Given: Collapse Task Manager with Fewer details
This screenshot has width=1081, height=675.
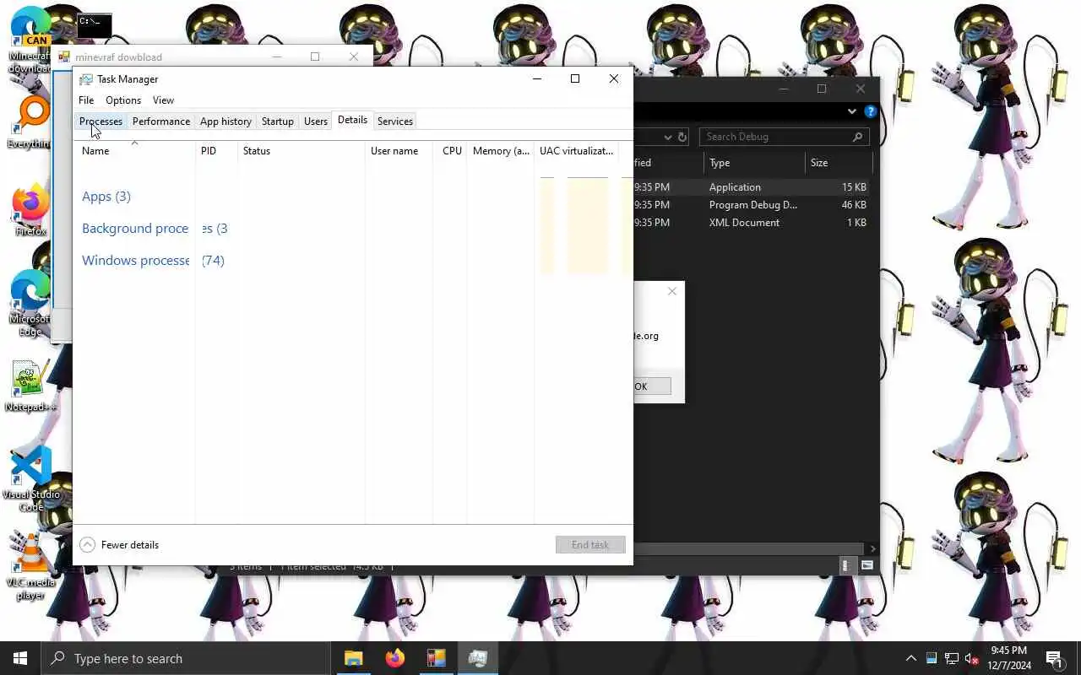Looking at the screenshot, I should (119, 545).
